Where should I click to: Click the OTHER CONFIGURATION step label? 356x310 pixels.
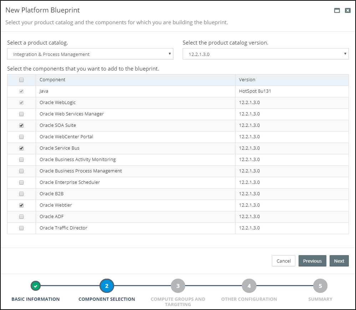249,299
